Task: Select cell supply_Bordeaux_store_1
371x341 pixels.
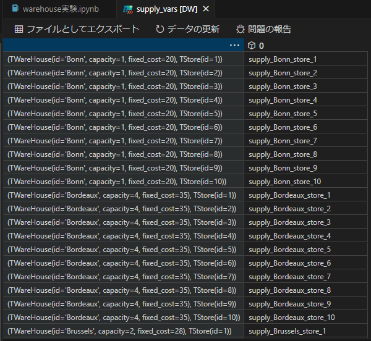Action: coord(305,195)
